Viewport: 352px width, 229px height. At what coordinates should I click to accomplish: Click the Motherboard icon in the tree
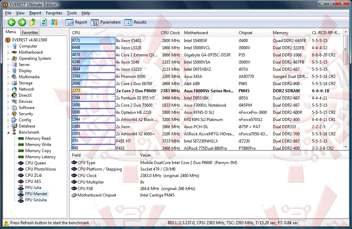[15, 52]
